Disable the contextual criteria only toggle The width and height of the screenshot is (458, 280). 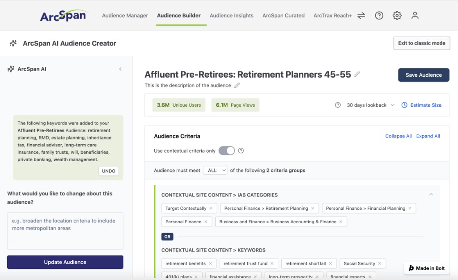[227, 150]
